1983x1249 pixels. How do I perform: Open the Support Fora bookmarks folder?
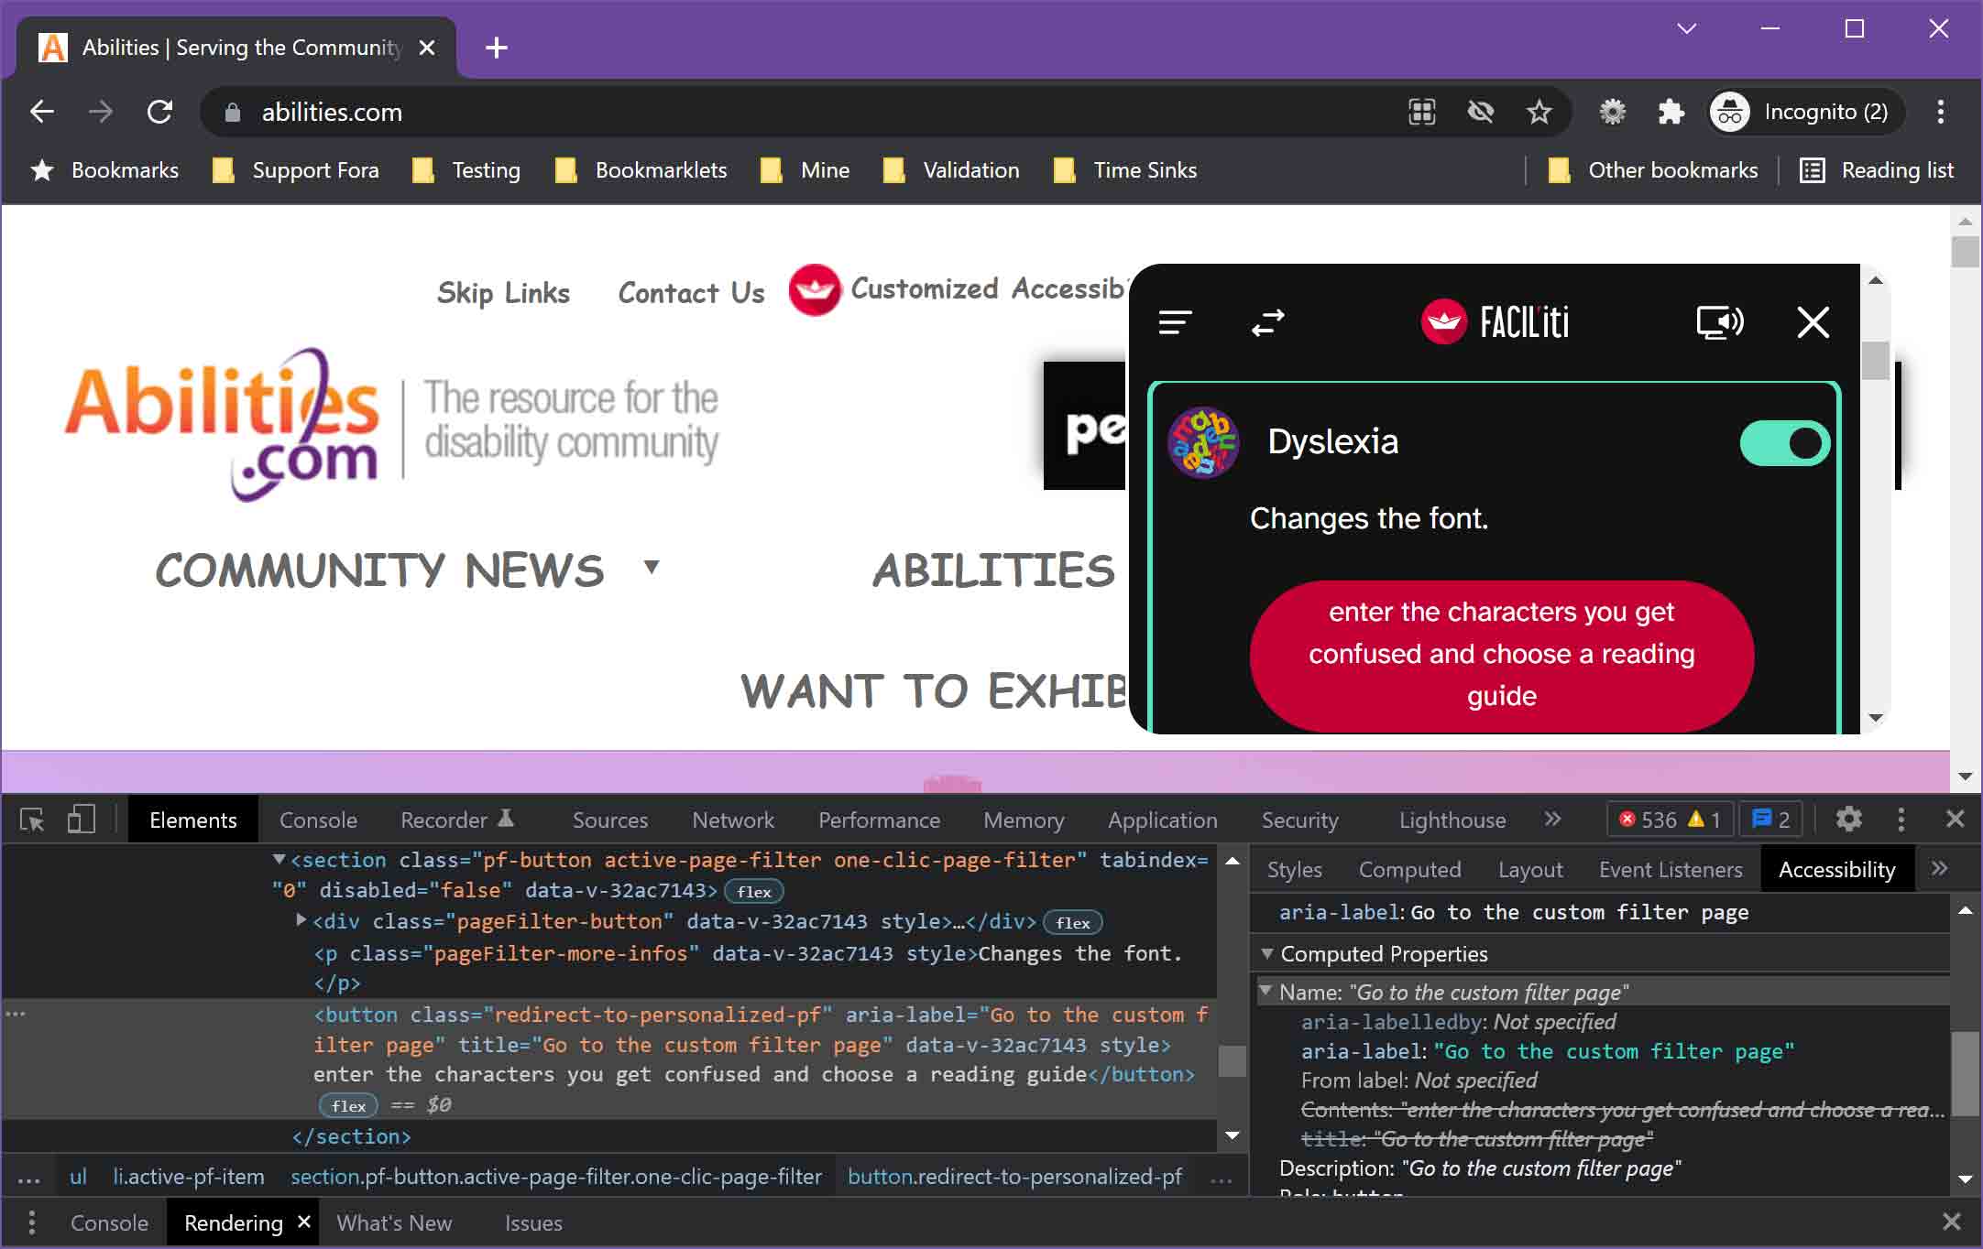296,170
